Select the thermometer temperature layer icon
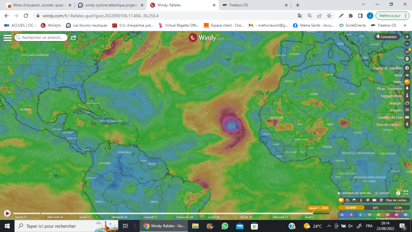The height and width of the screenshot is (232, 412). pyautogui.click(x=407, y=96)
